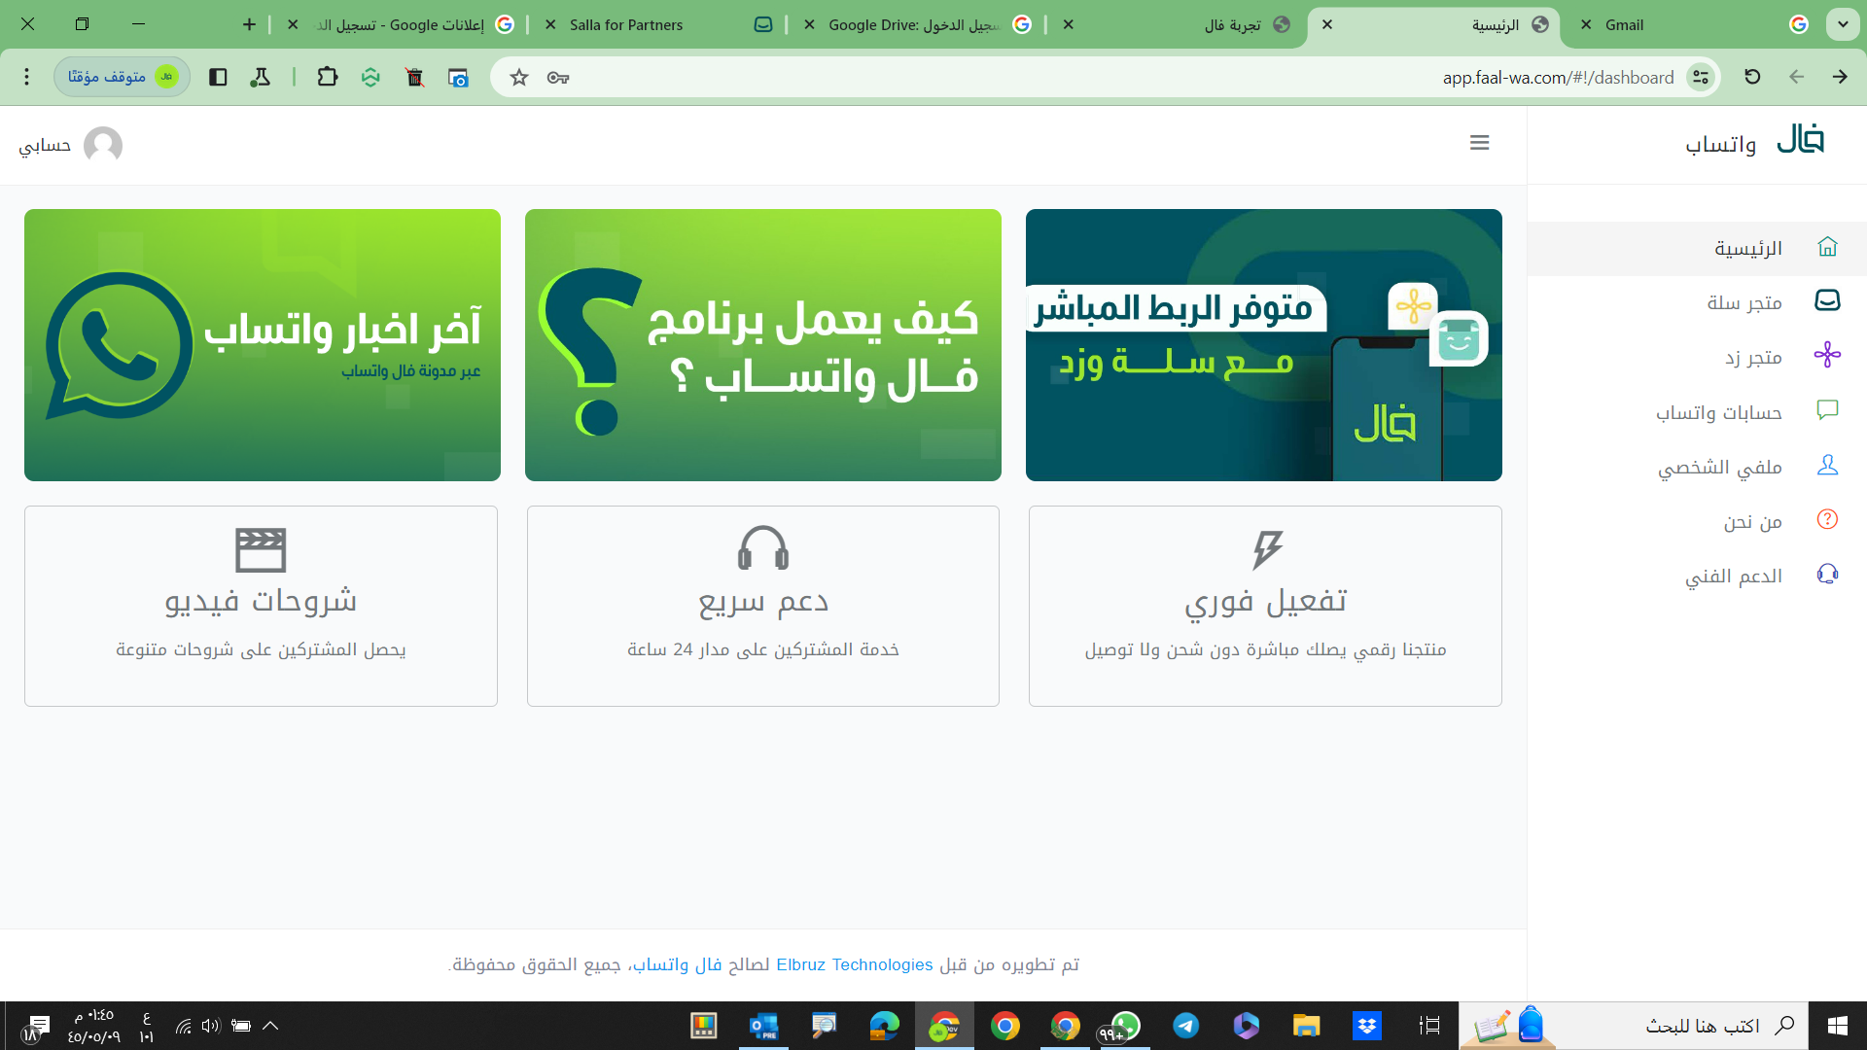Open the كيف يعمل برنامج فال واتساب banner
The width and height of the screenshot is (1867, 1050).
click(762, 345)
